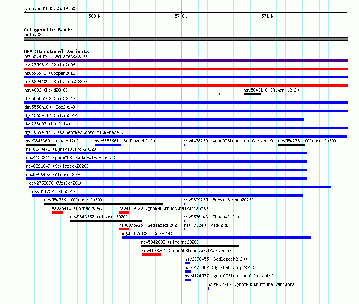359x304 pixels.
Task: Select the nsv6383661 (Sedlazeck2020) label
Action: (126, 141)
